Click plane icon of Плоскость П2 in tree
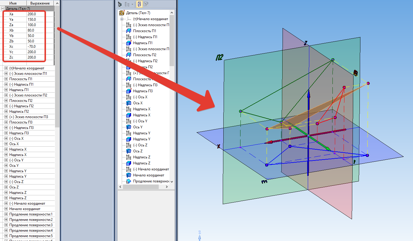 point(129,55)
